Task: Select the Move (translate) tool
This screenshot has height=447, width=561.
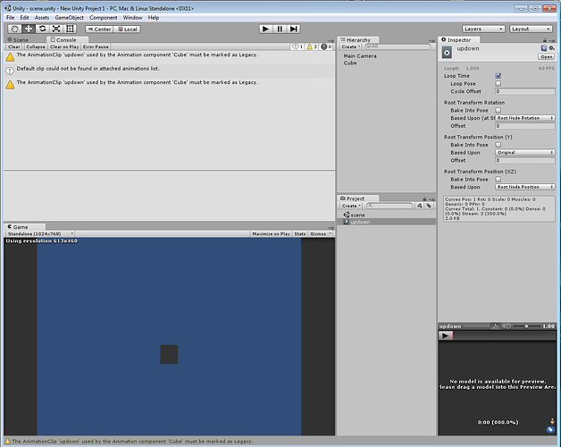Action: click(29, 29)
